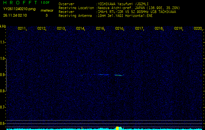Image resolution: width=205 pixels, height=130 pixels.
Task: Click the 1.0 frequency axis label
Action: [x=3, y=58]
